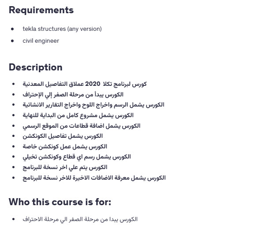This screenshot has height=225, width=261.
Task: Click the description line containing 2020
Action: [85, 84]
